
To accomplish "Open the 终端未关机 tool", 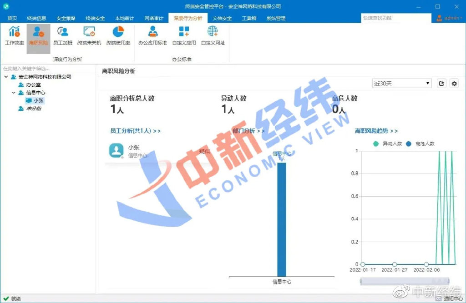I will tap(89, 35).
